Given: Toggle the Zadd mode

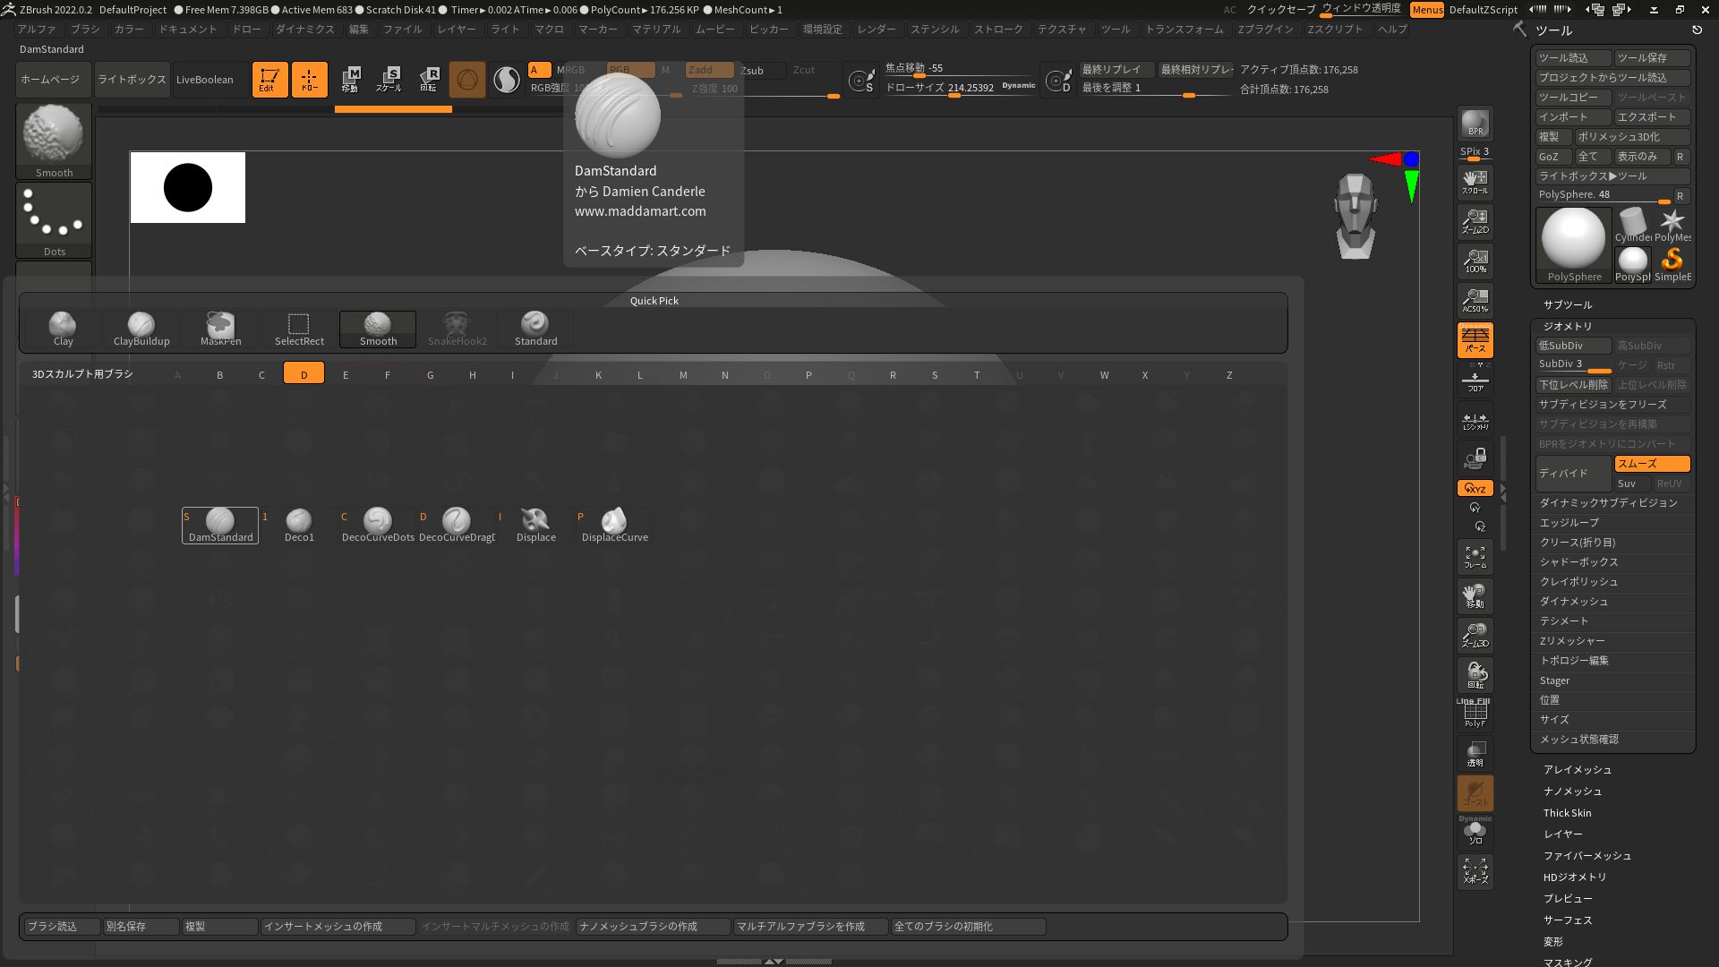Looking at the screenshot, I should (x=709, y=70).
